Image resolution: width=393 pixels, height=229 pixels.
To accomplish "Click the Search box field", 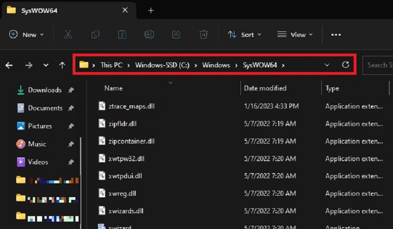I will tap(378, 65).
